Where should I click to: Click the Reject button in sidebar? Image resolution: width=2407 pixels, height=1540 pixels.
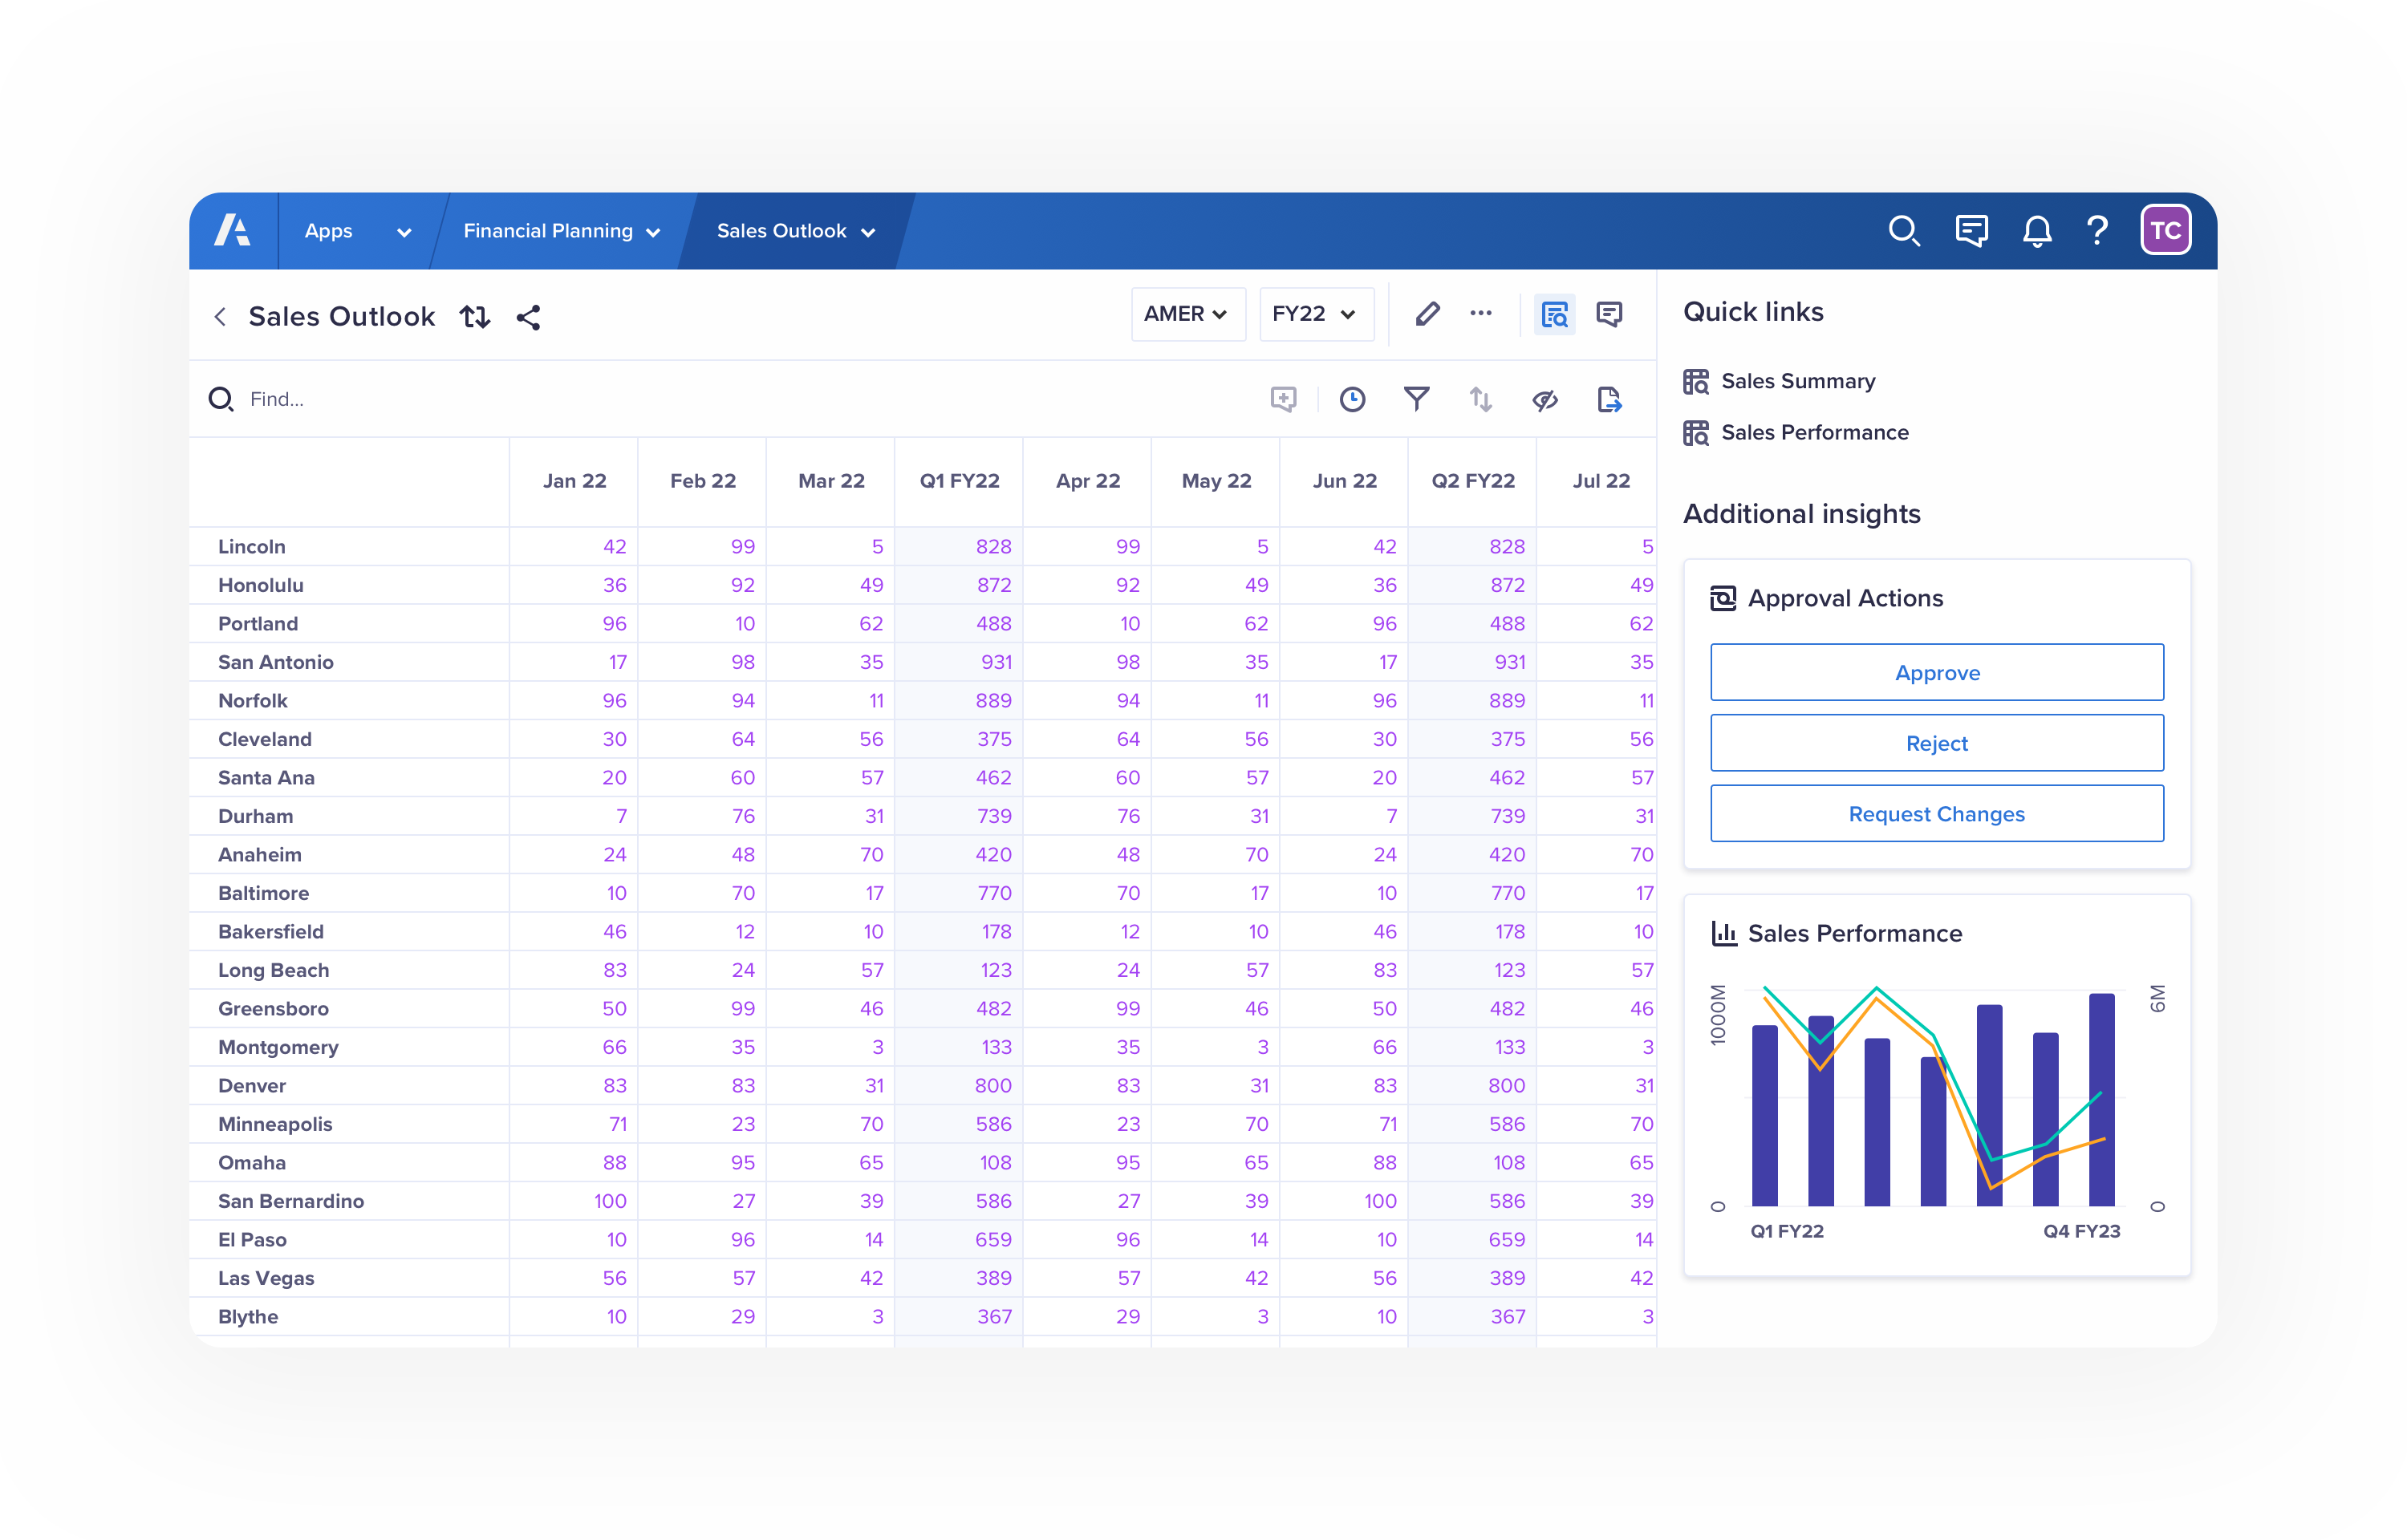pos(1937,742)
